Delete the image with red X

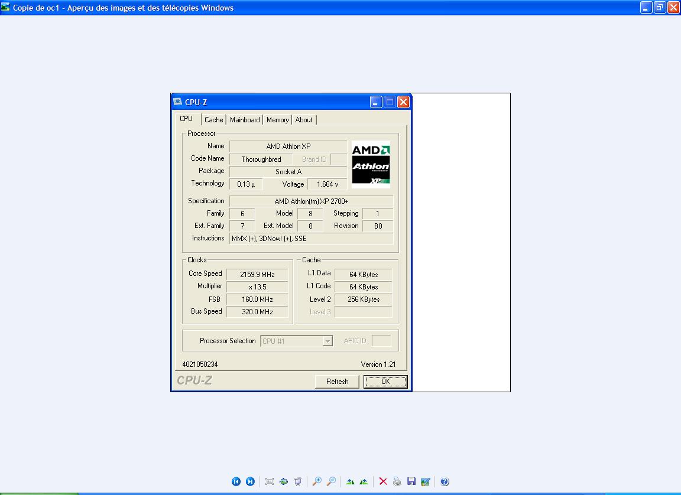pos(383,481)
